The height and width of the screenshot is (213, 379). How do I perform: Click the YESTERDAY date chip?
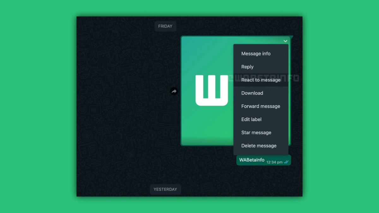(x=165, y=189)
